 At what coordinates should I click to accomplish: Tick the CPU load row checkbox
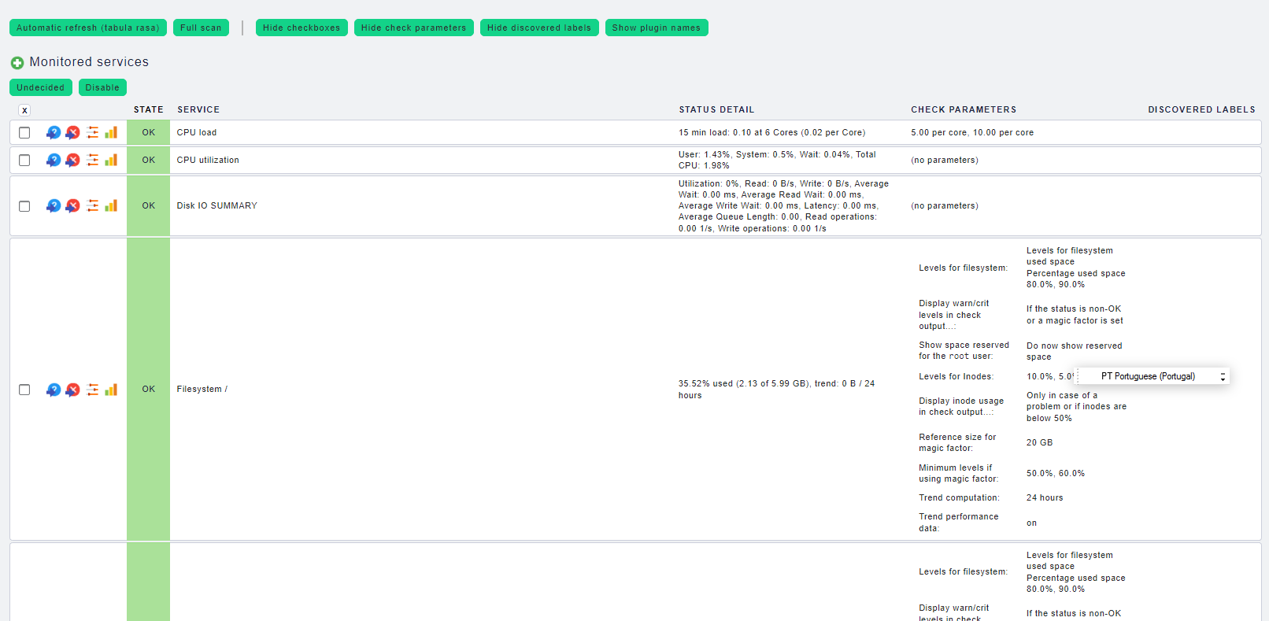(24, 133)
